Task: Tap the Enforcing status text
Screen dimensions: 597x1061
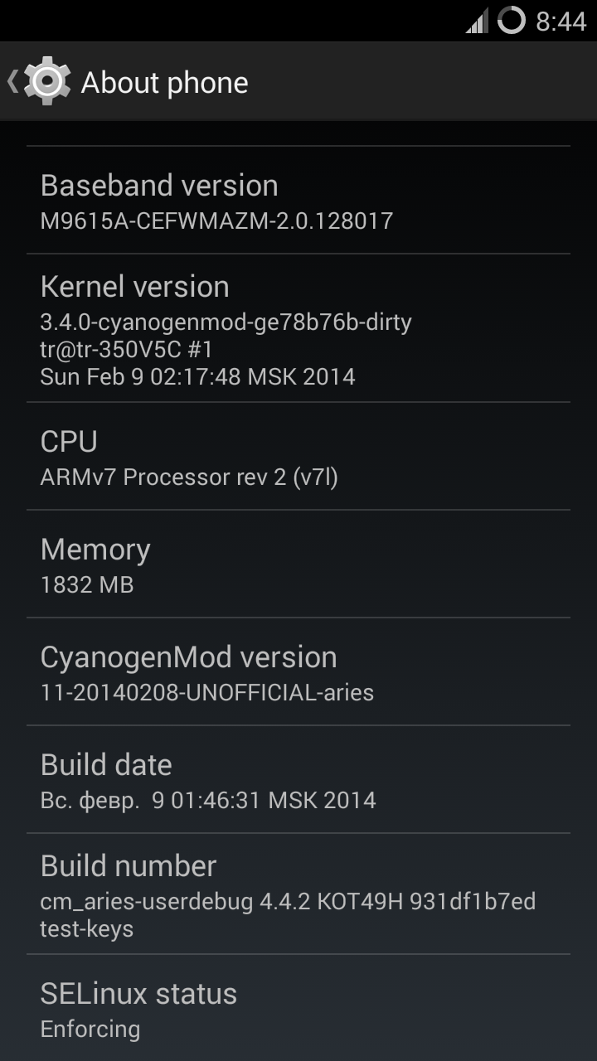Action: (x=90, y=1030)
